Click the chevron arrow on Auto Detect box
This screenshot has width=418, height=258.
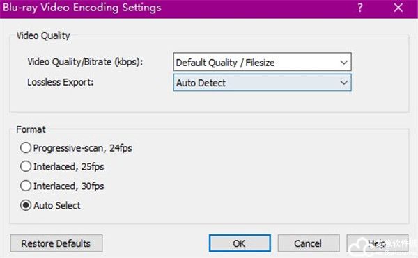[x=344, y=83]
